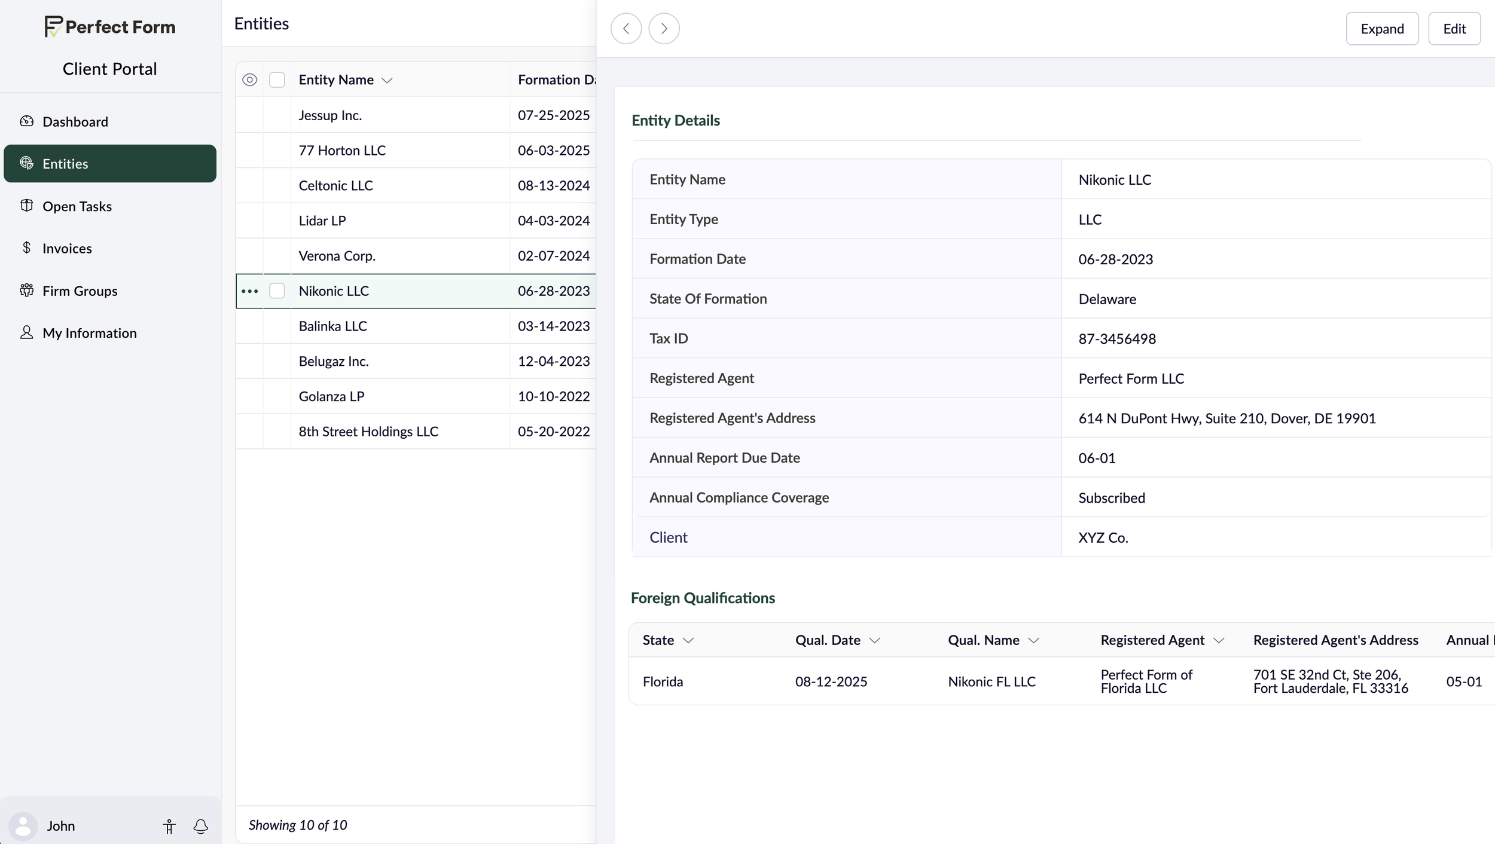Click the Open Tasks box icon
This screenshot has width=1495, height=844.
[x=26, y=206]
